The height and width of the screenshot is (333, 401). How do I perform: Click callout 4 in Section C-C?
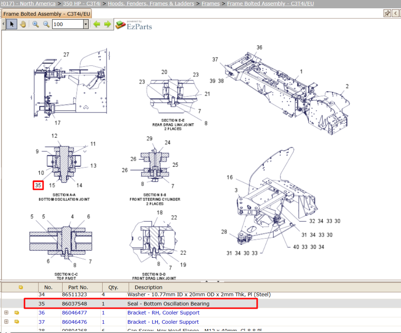click(x=72, y=217)
